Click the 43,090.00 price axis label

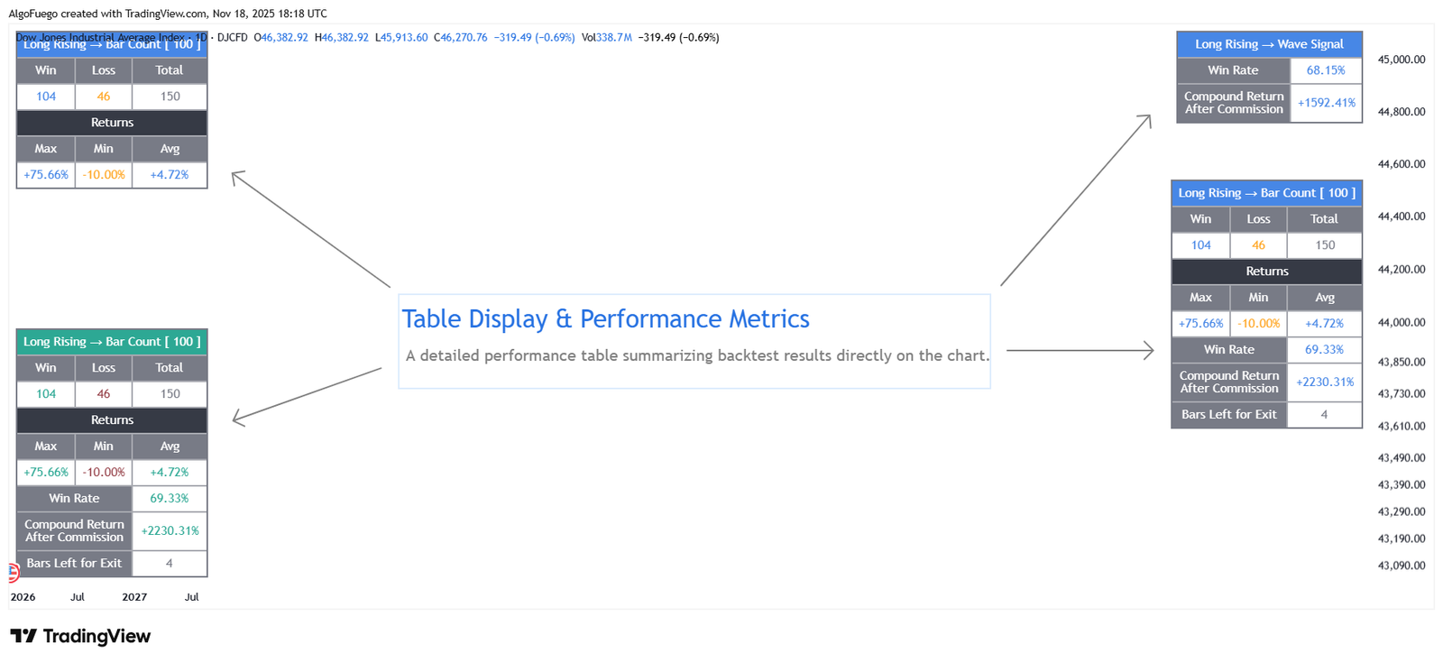point(1402,566)
